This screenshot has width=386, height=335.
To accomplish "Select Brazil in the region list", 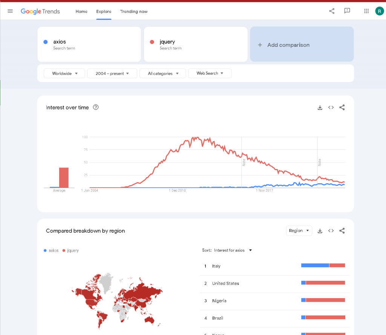I will point(218,318).
